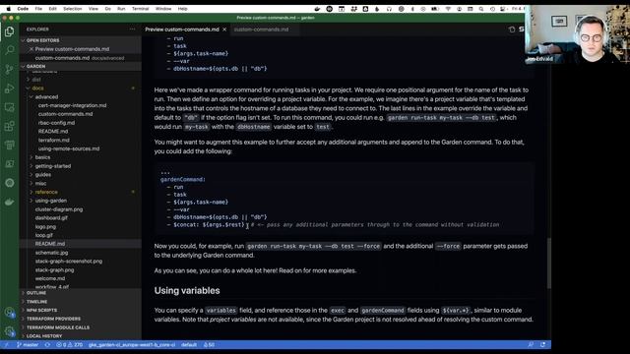Select custom-commands.md in Open Editors list

pyautogui.click(x=81, y=58)
